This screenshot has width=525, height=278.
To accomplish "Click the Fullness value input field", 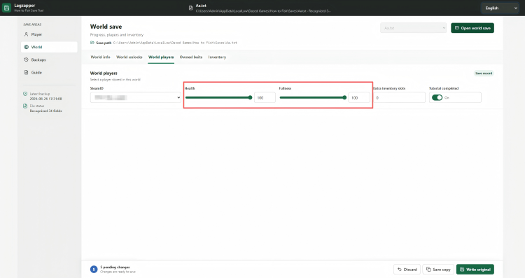I will point(359,97).
